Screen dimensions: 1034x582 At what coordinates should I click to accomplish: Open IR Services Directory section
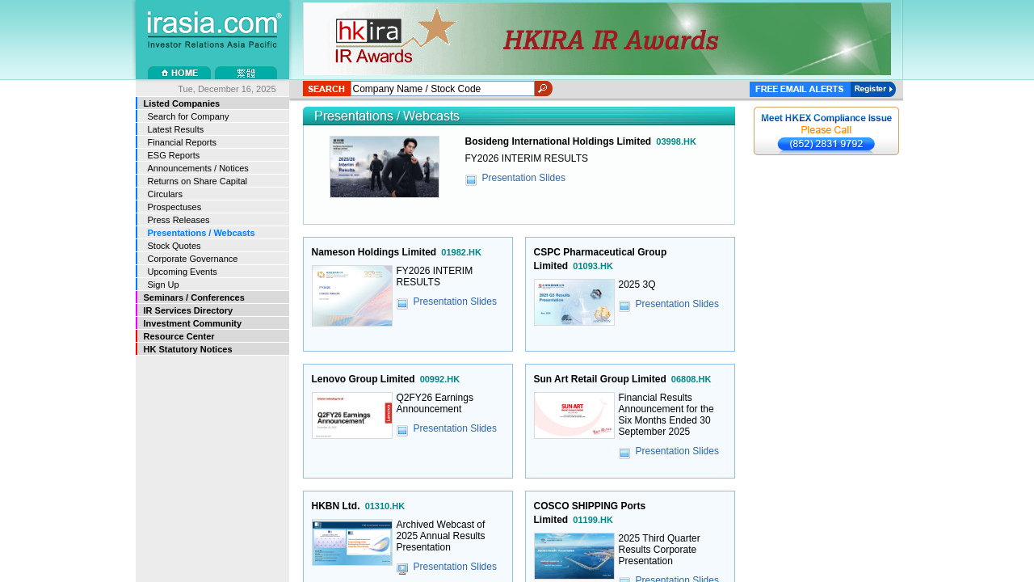click(x=212, y=310)
